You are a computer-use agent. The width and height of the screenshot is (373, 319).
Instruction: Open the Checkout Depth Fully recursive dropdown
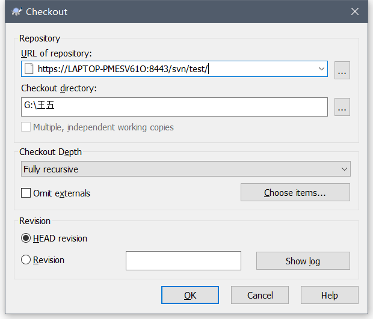pyautogui.click(x=186, y=169)
